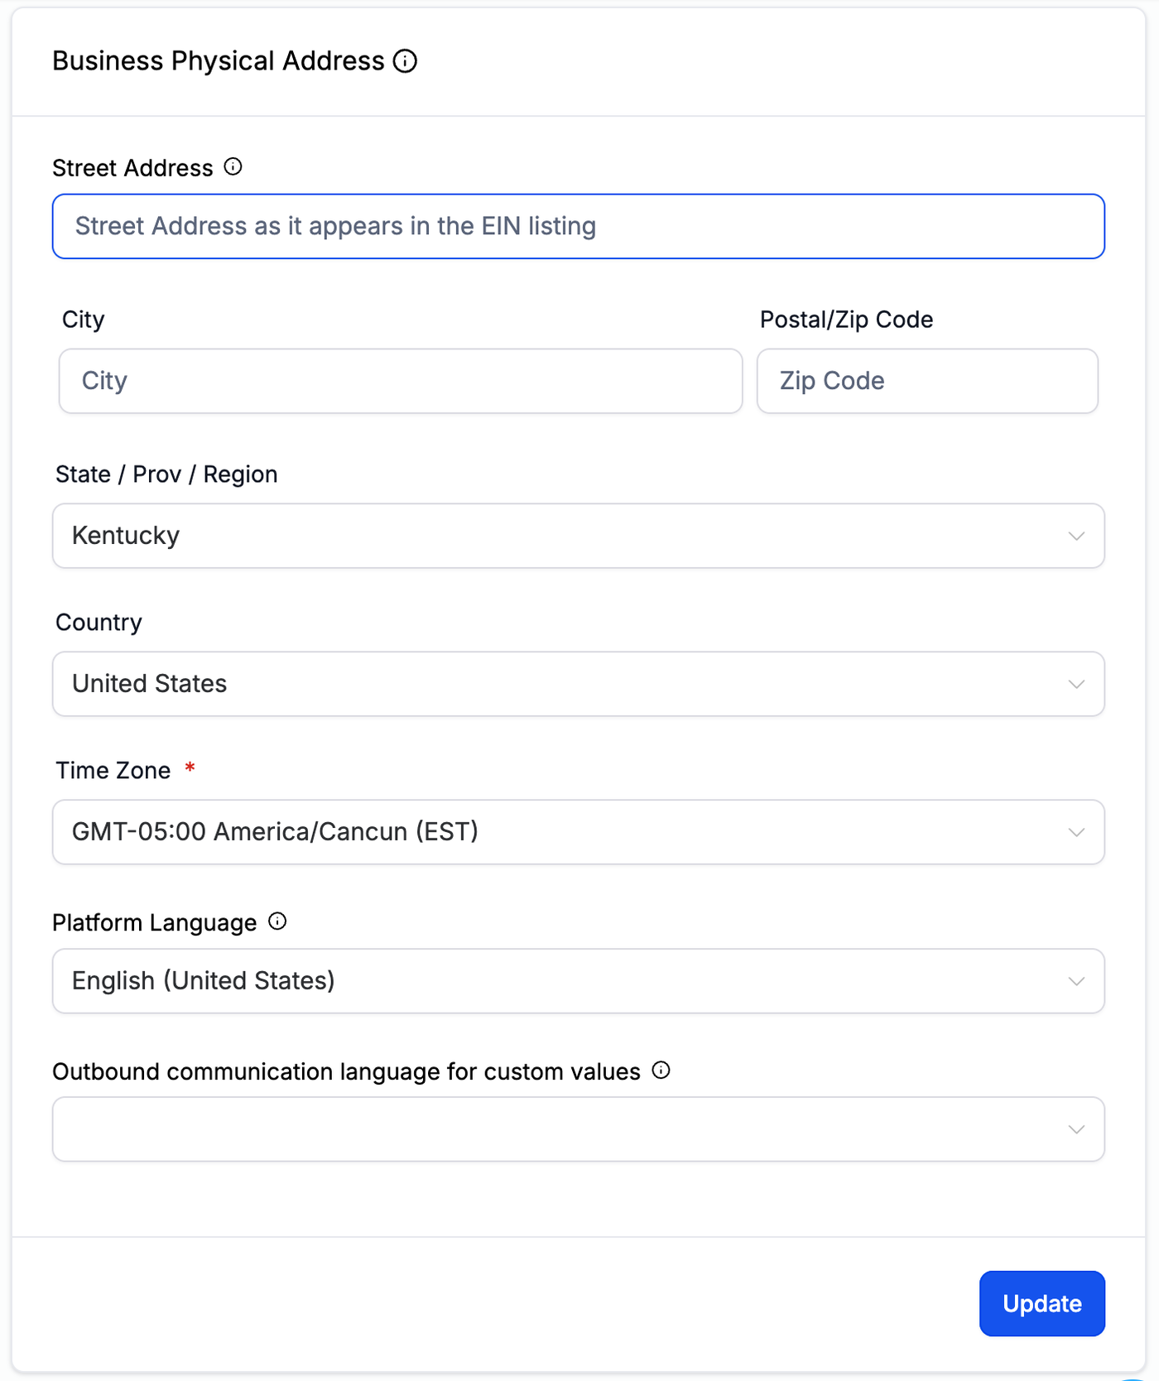Click the Zip Code input field

pyautogui.click(x=927, y=381)
